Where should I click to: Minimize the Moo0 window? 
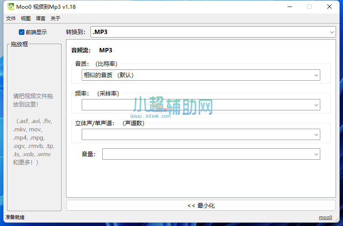[x=290, y=7]
